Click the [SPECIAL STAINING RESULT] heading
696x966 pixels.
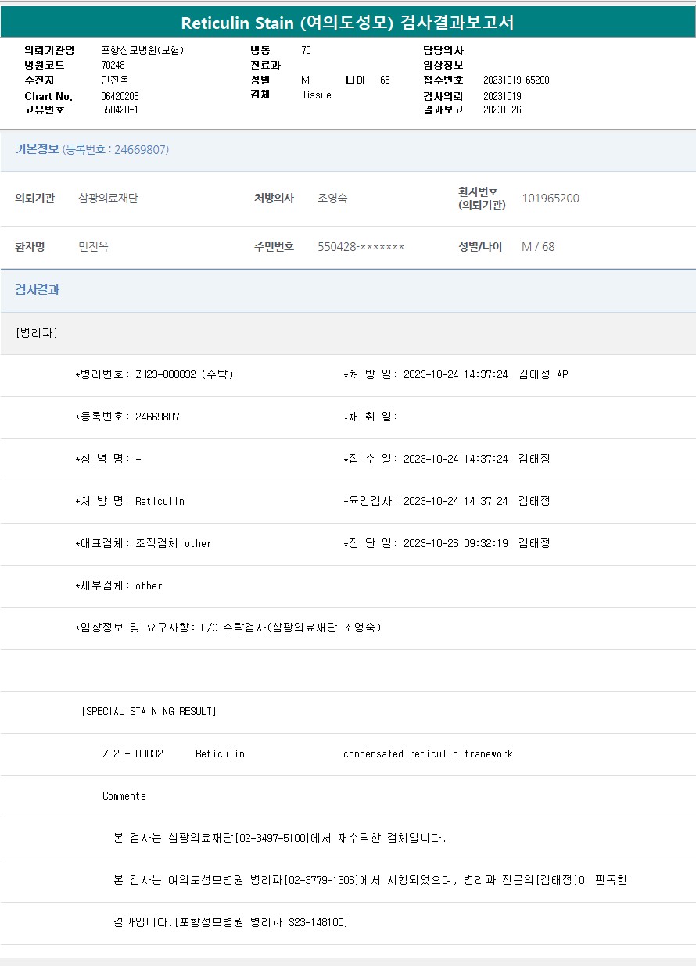click(x=149, y=712)
